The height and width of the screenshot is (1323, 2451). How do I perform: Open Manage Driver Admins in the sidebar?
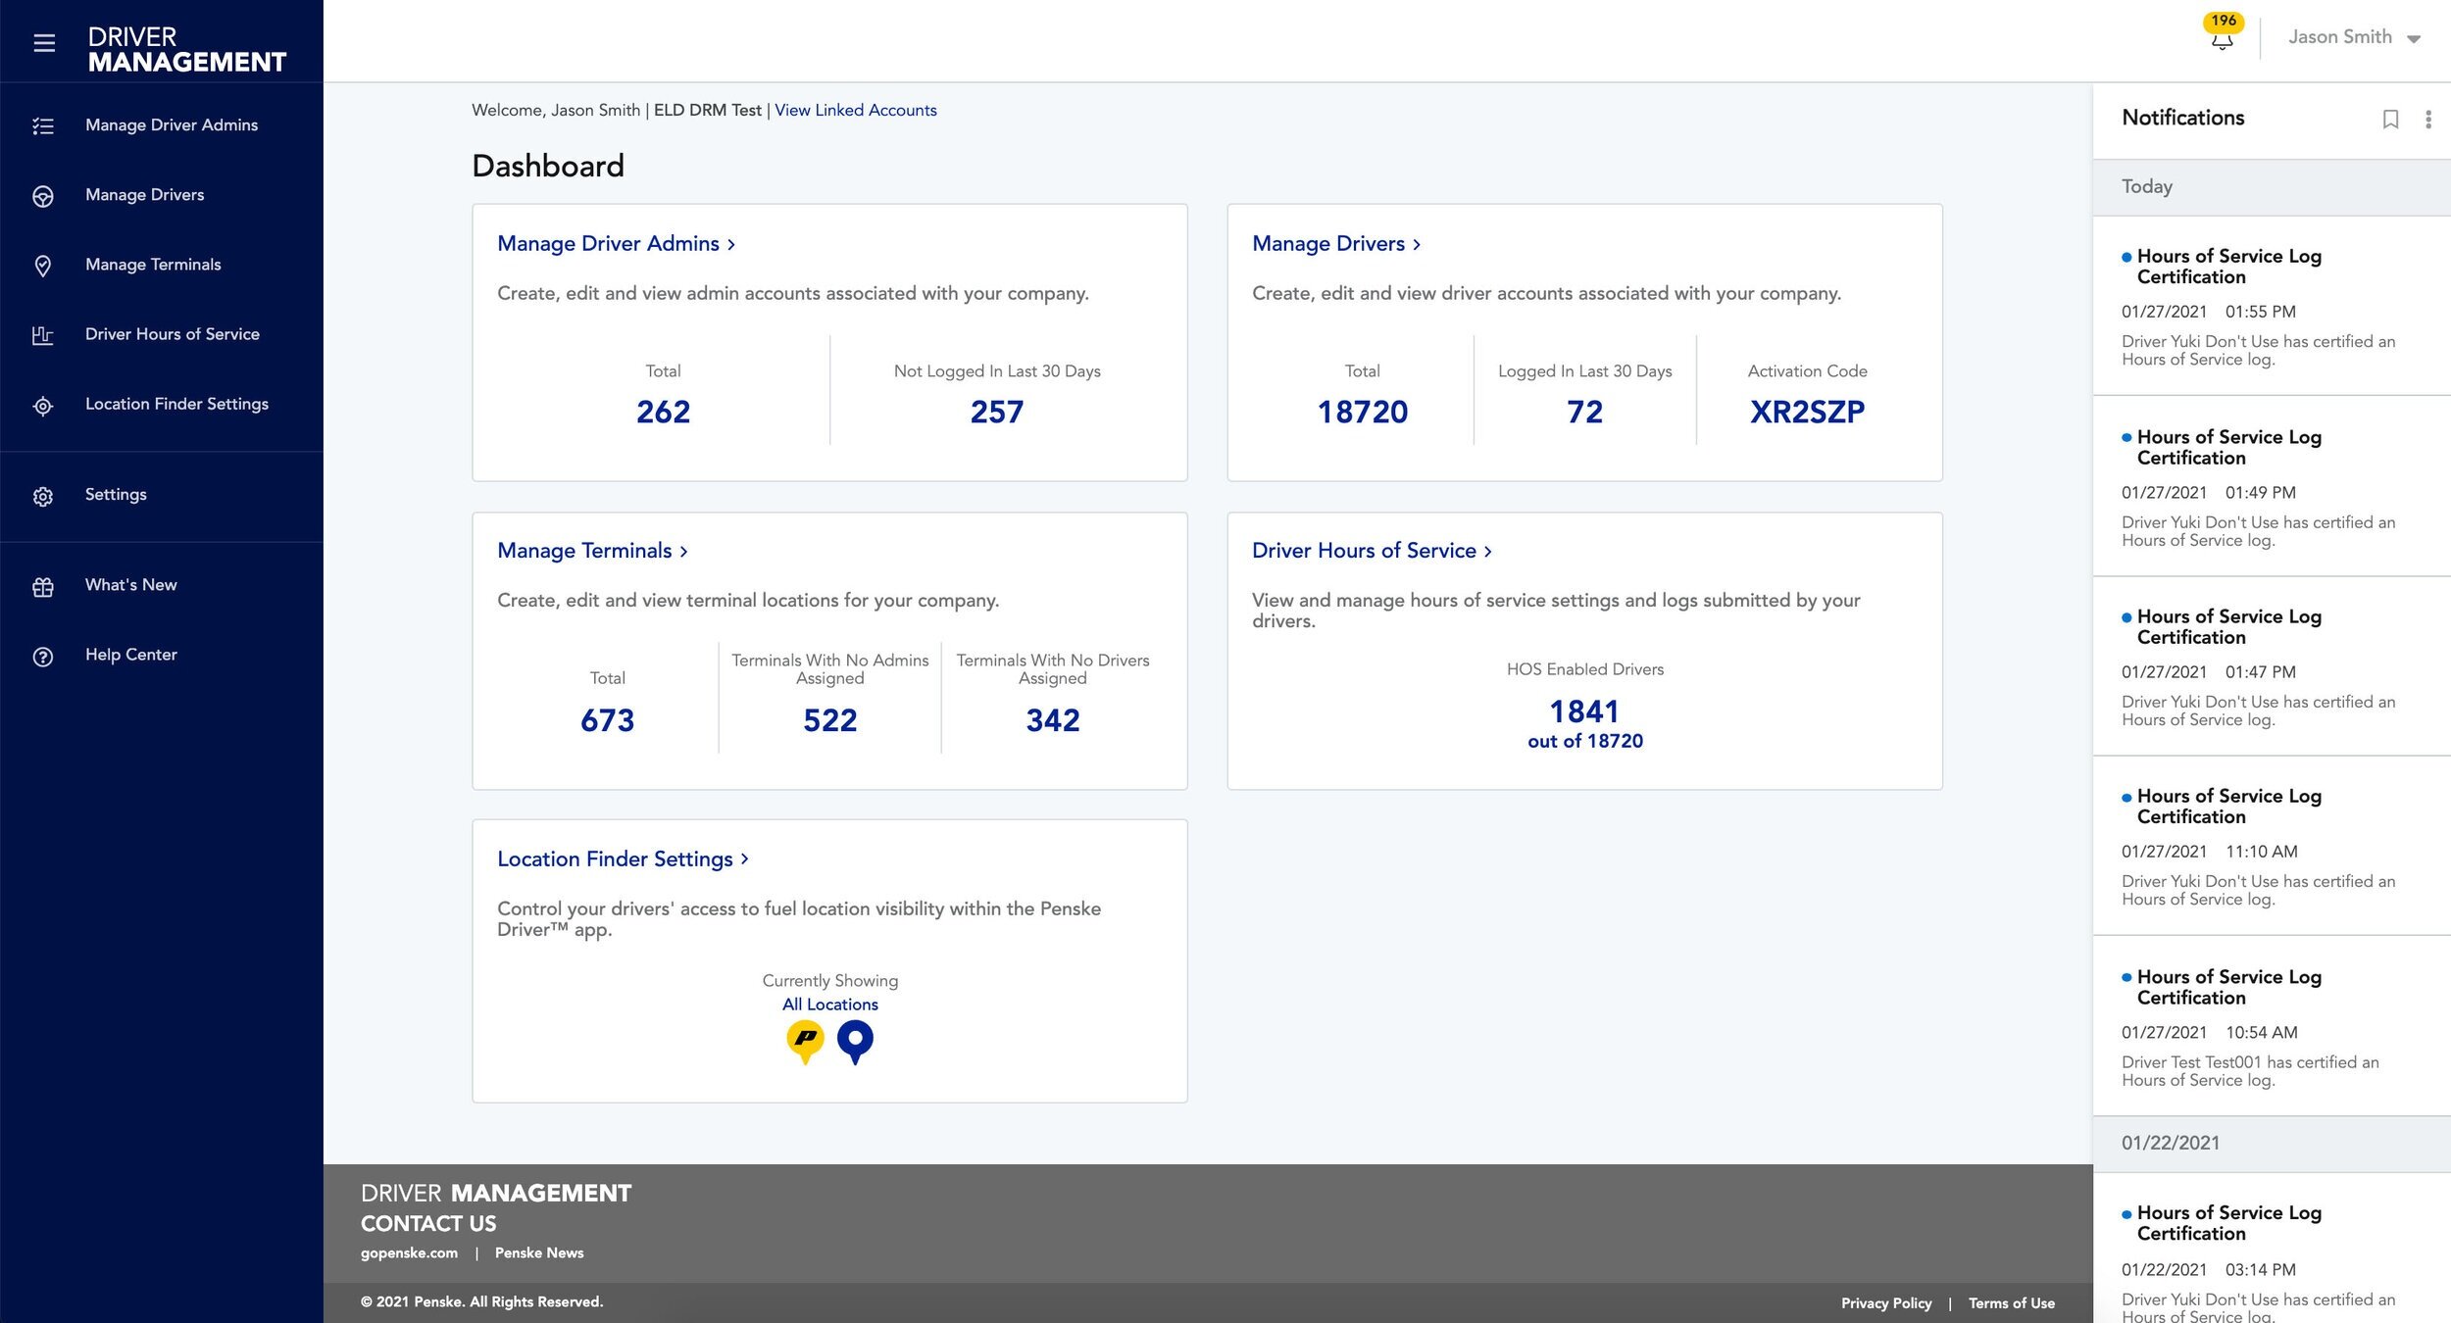tap(172, 125)
